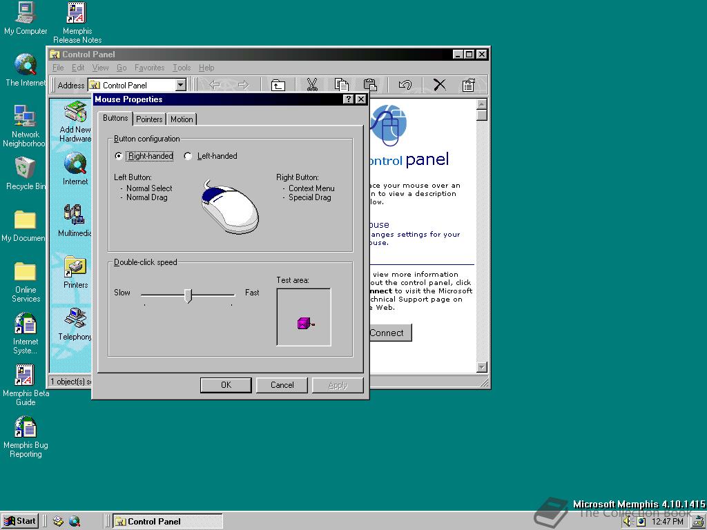The width and height of the screenshot is (707, 530).
Task: Click the Mouse Properties help question button
Action: (348, 99)
